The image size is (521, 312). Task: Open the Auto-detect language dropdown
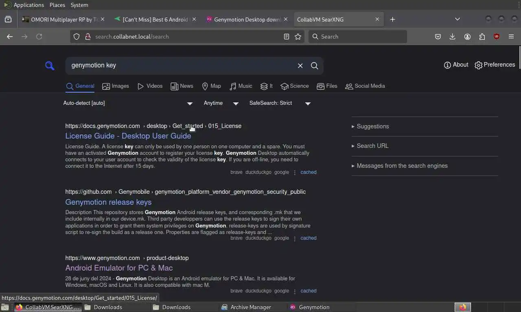tap(128, 103)
